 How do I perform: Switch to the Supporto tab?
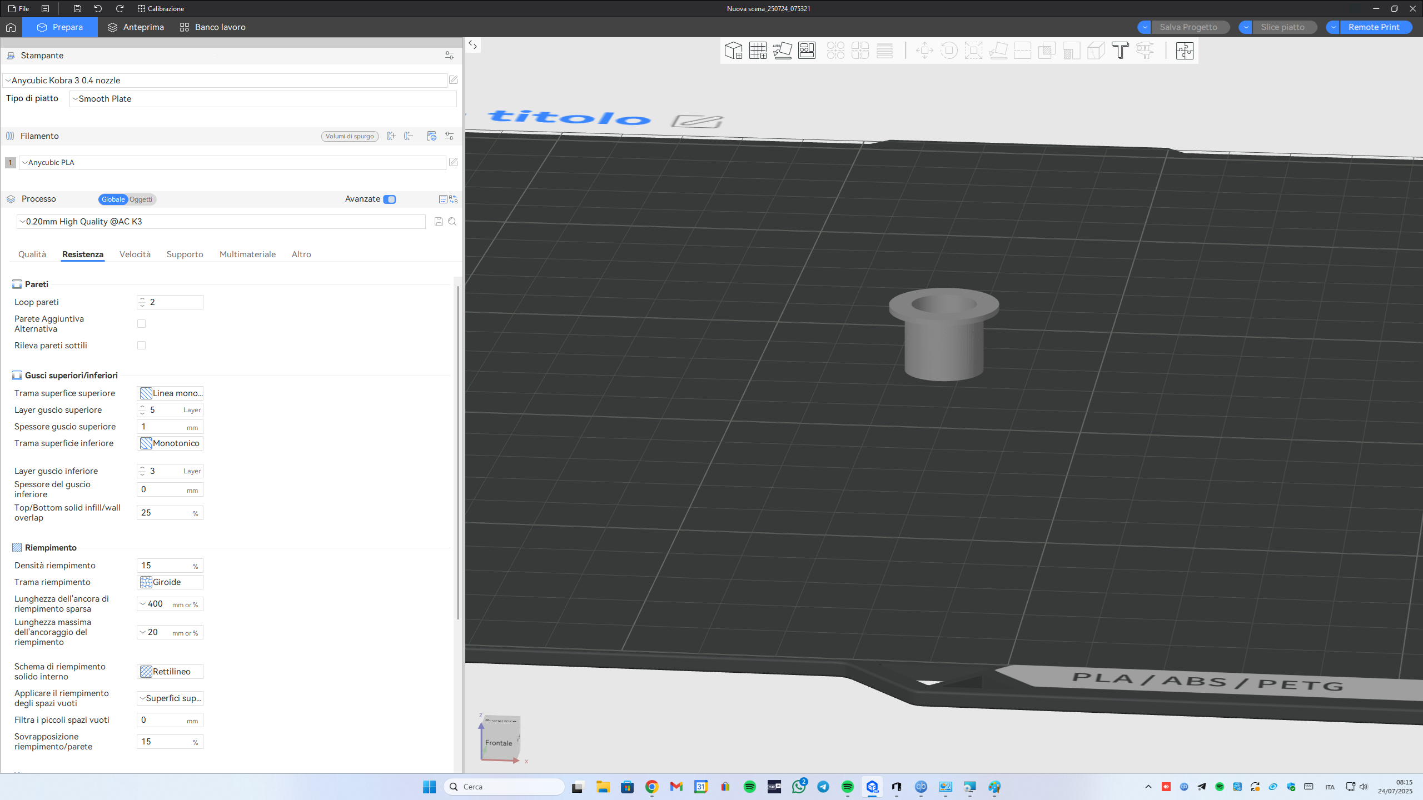(185, 254)
